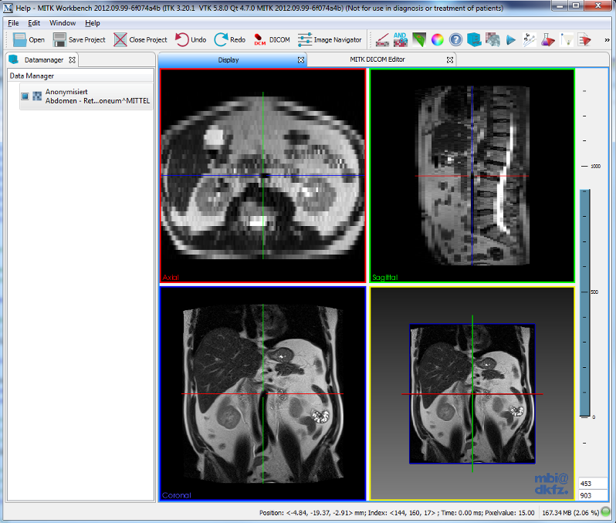Screen dimensions: 616x523
Task: Click the Datamanager tab icon
Action: (14, 59)
